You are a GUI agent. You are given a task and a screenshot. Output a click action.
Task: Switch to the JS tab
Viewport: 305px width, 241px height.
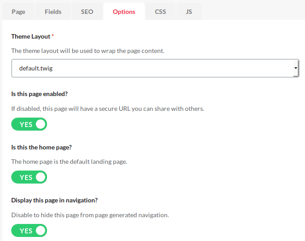(x=189, y=12)
